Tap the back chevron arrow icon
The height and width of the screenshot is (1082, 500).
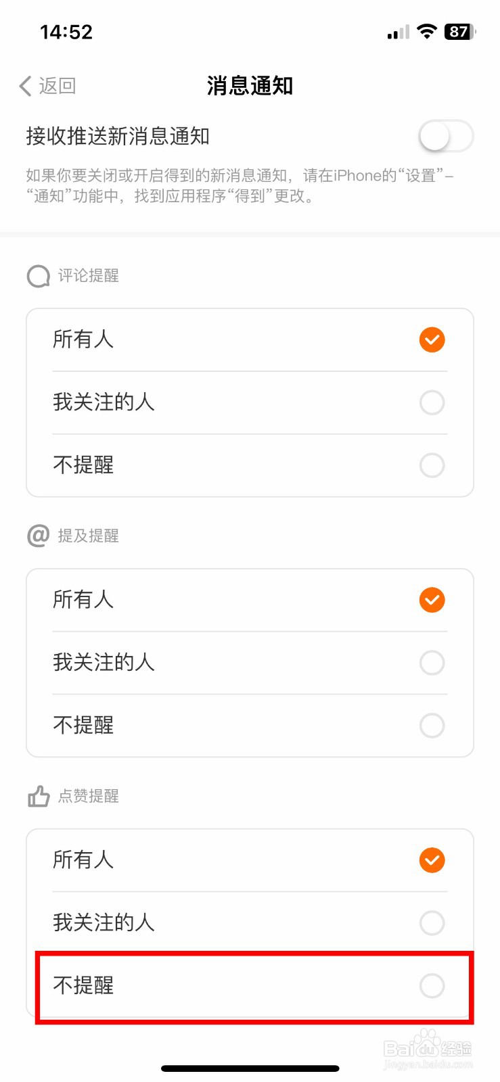[26, 86]
